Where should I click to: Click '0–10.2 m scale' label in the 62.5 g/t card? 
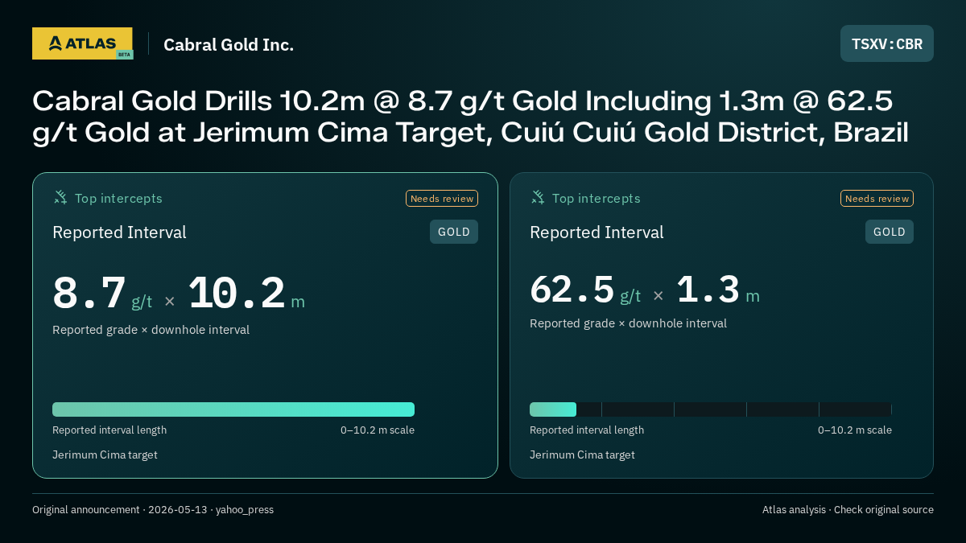[x=855, y=430]
